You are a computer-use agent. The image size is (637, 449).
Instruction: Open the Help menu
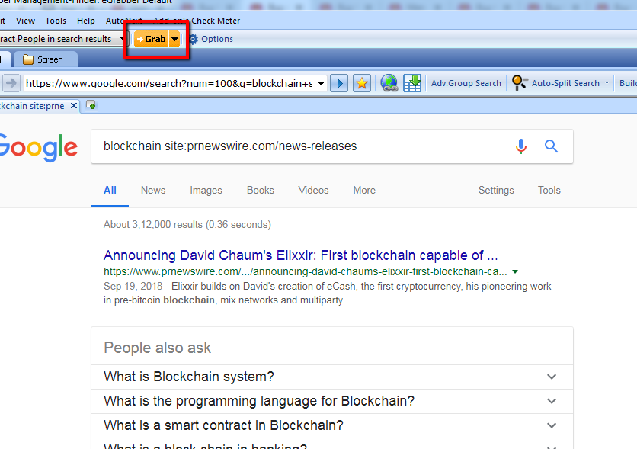85,21
